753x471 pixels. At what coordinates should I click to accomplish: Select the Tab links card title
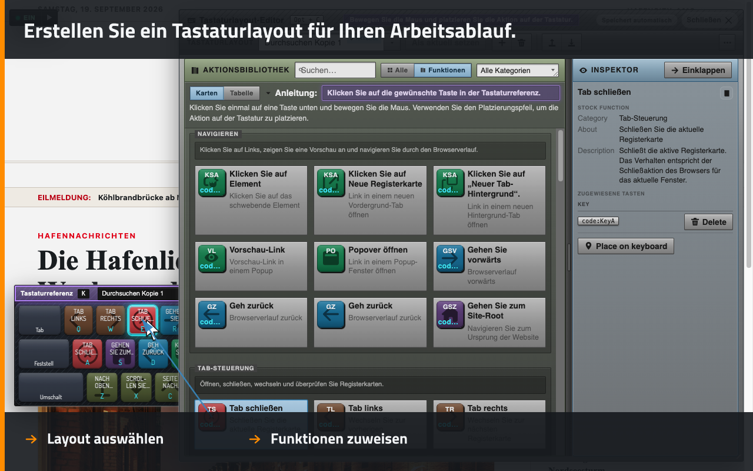pos(365,408)
